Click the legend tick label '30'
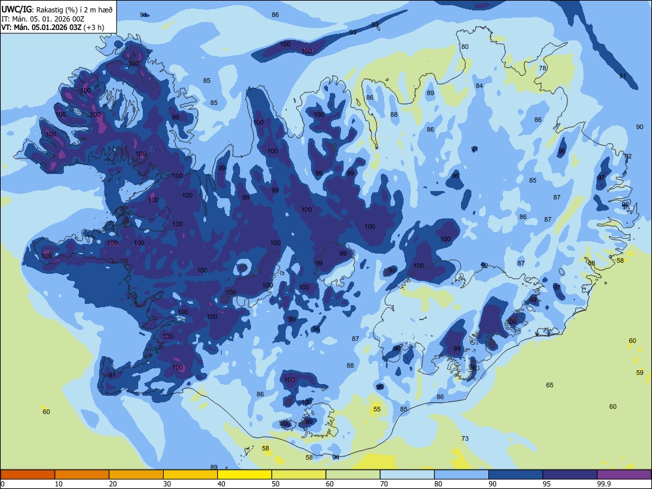Screen dimensions: 652x489 (167, 484)
